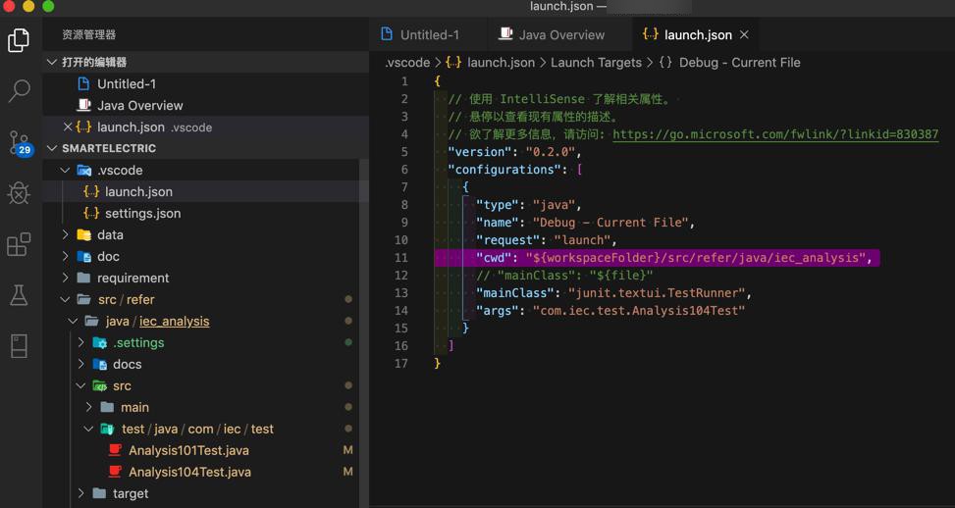Screen dimensions: 955x508
Task: Collapse the .vscode folder
Action: coord(65,171)
